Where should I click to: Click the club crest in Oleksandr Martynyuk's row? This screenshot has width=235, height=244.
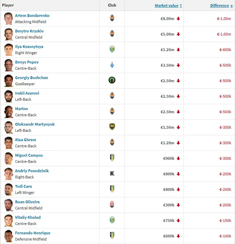tap(112, 127)
